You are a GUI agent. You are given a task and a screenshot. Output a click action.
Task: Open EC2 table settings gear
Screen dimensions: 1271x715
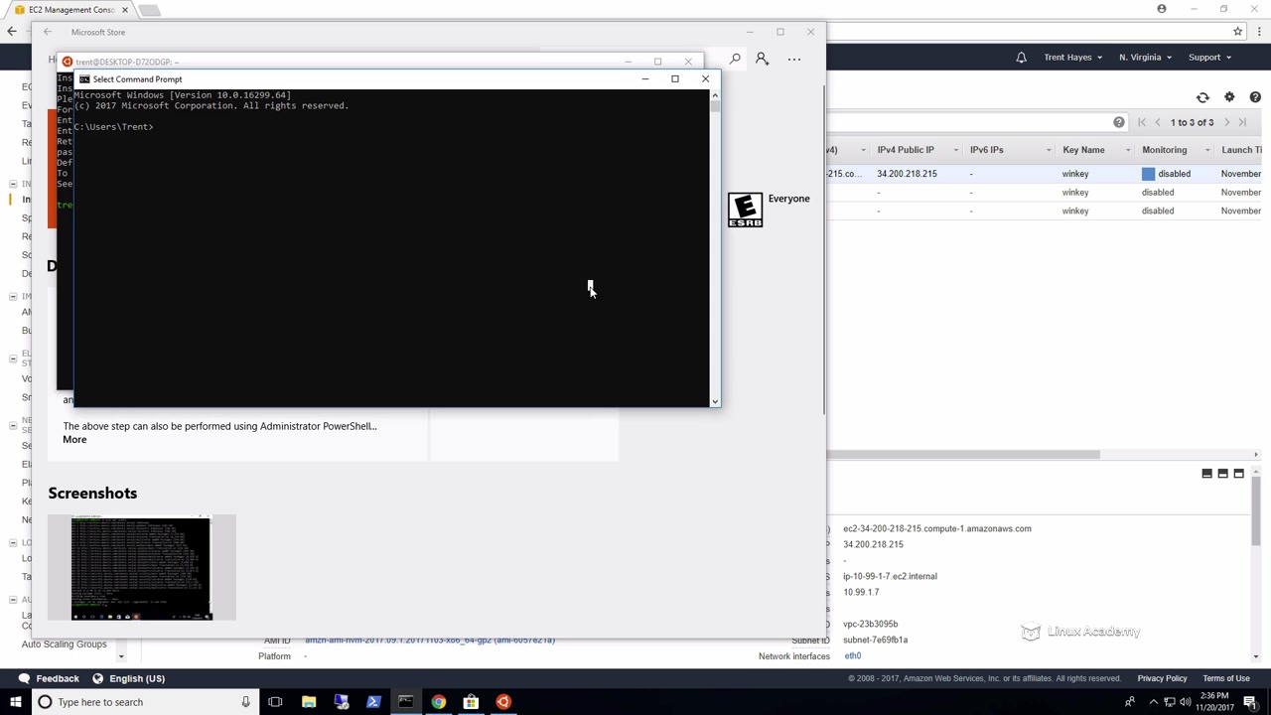1229,97
